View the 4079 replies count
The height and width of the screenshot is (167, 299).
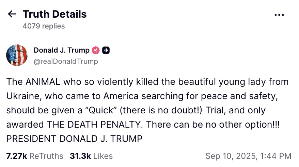(43, 26)
